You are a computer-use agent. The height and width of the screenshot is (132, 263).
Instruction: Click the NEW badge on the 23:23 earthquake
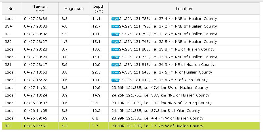click(115, 49)
